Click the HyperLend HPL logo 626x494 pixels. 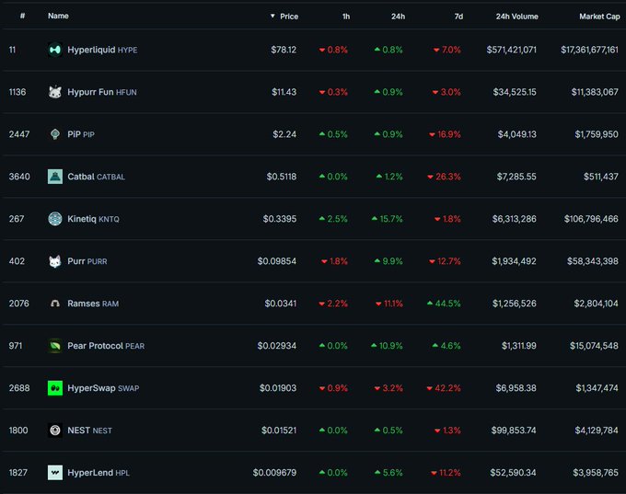coord(55,473)
